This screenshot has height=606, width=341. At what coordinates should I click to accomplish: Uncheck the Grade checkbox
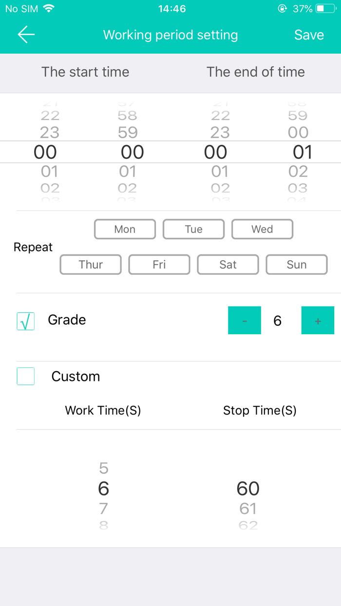(x=26, y=321)
